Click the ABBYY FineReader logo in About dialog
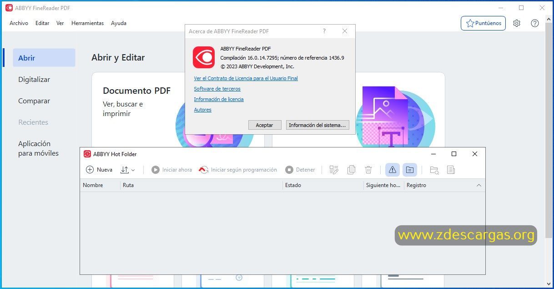Viewport: 554px width, 289px height. pos(203,57)
